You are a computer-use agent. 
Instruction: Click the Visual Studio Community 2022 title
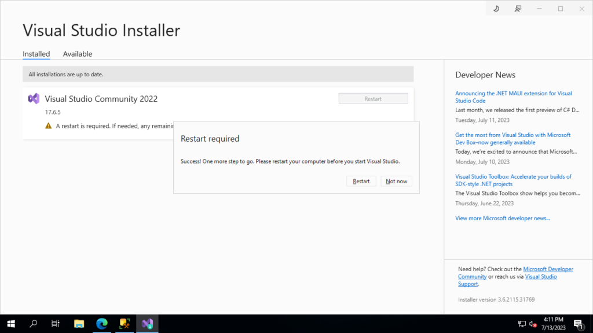[x=101, y=99]
